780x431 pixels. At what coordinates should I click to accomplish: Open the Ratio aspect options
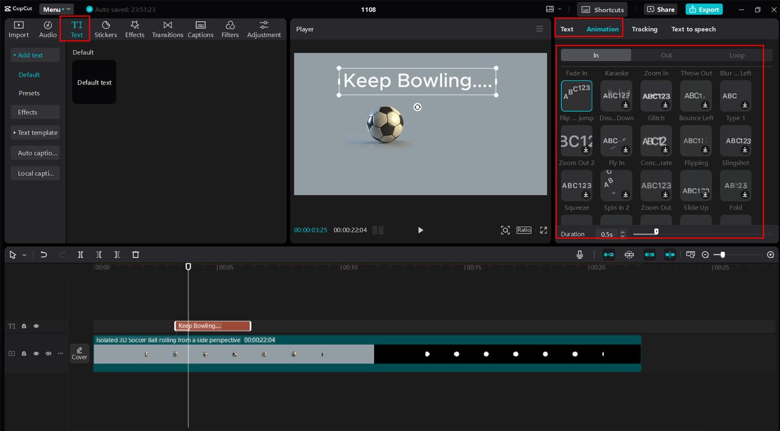524,230
